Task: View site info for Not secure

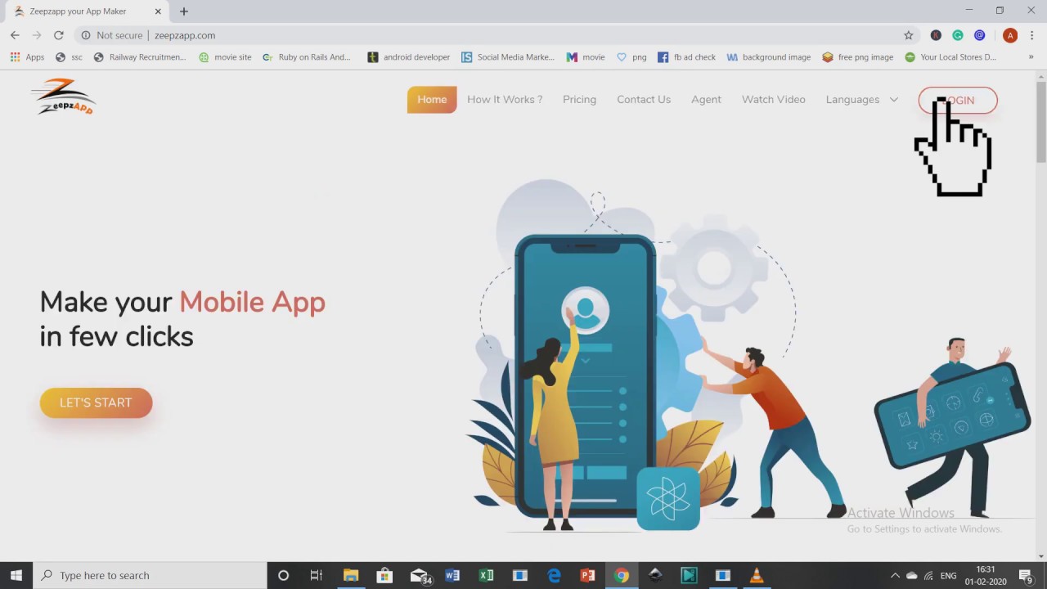Action: [x=111, y=35]
